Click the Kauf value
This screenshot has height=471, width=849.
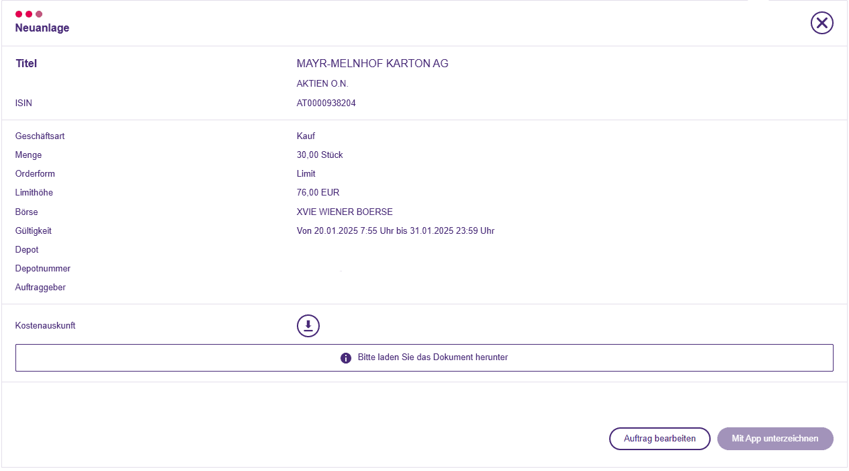tap(306, 136)
